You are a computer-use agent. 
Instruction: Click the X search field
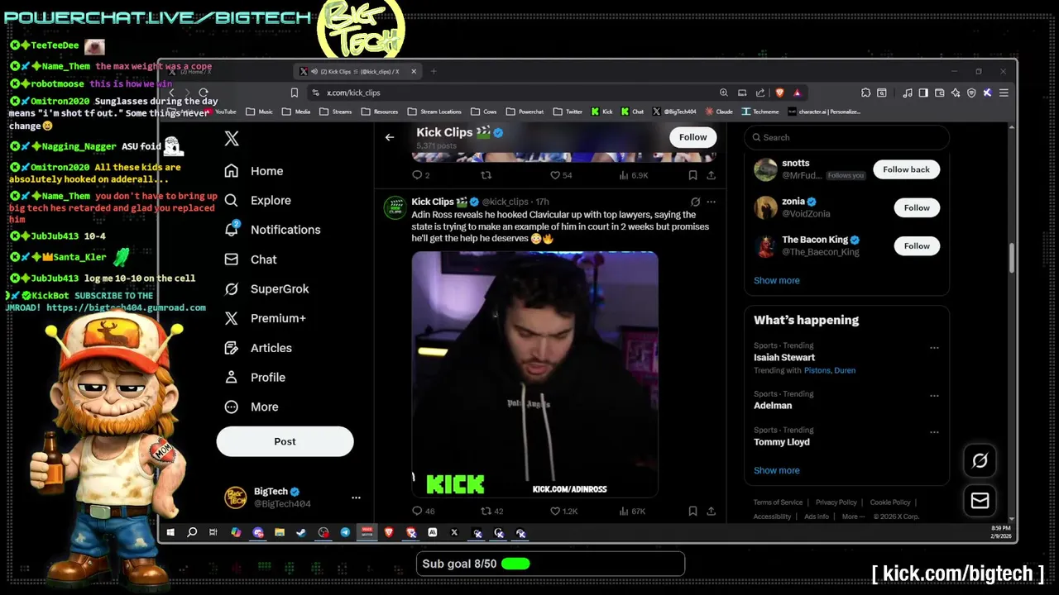point(846,137)
